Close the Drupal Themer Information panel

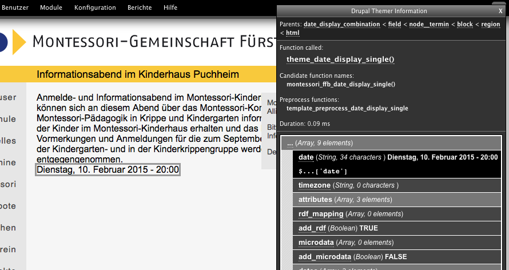(x=500, y=11)
